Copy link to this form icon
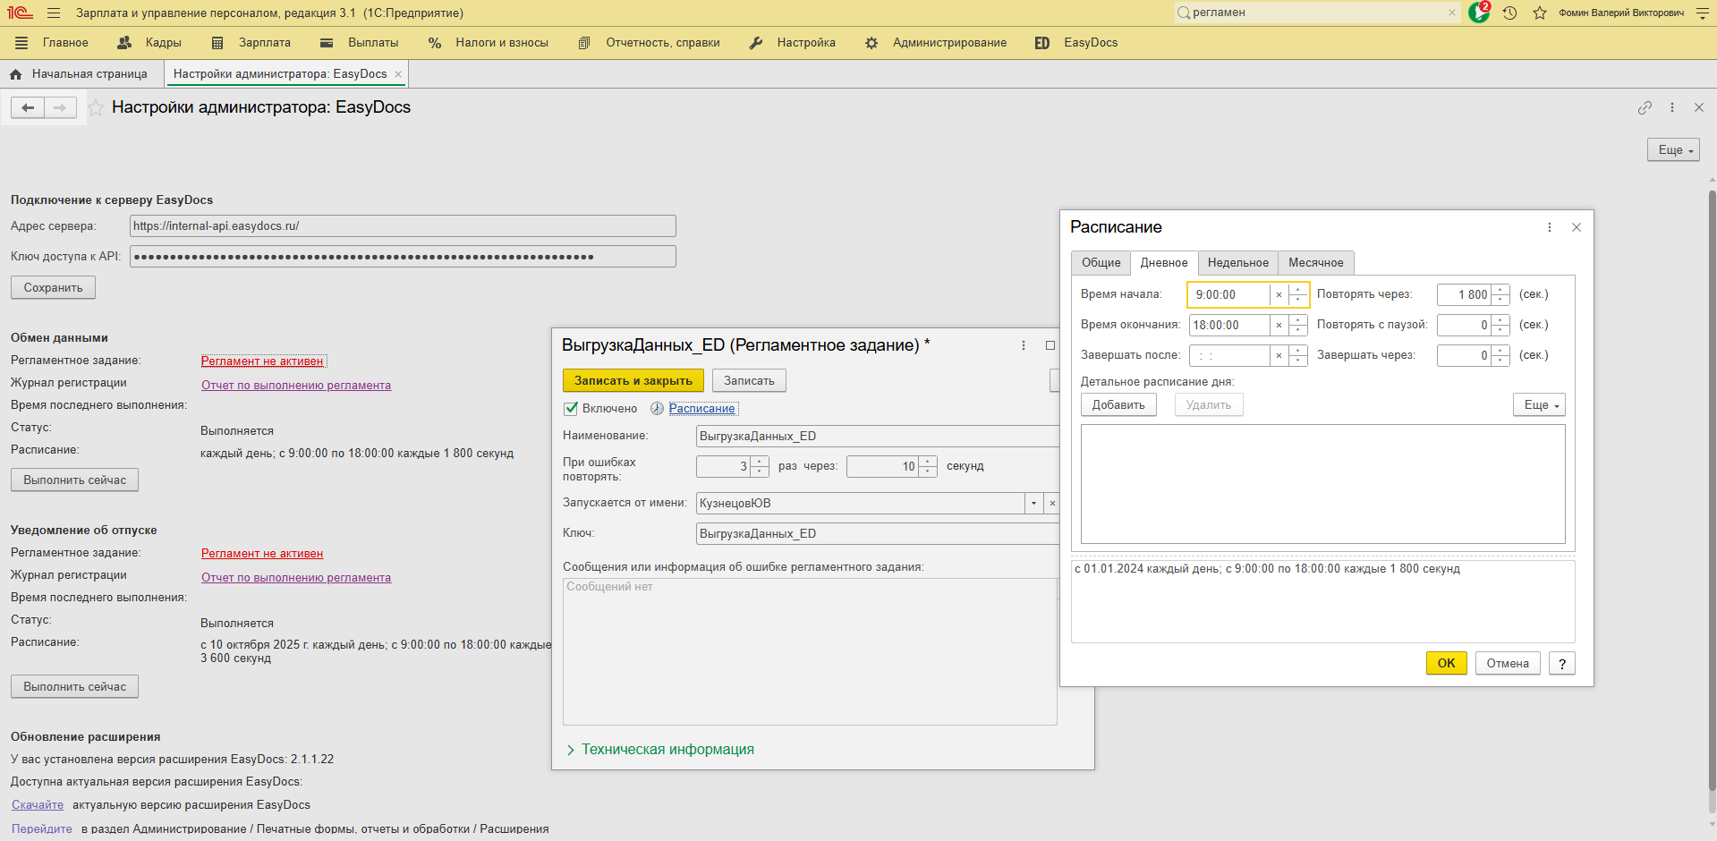The height and width of the screenshot is (841, 1717). click(1645, 107)
